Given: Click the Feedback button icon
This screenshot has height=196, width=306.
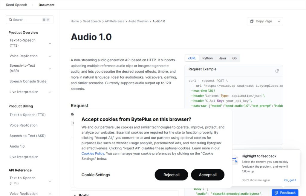Looking at the screenshot, I should point(276,193).
